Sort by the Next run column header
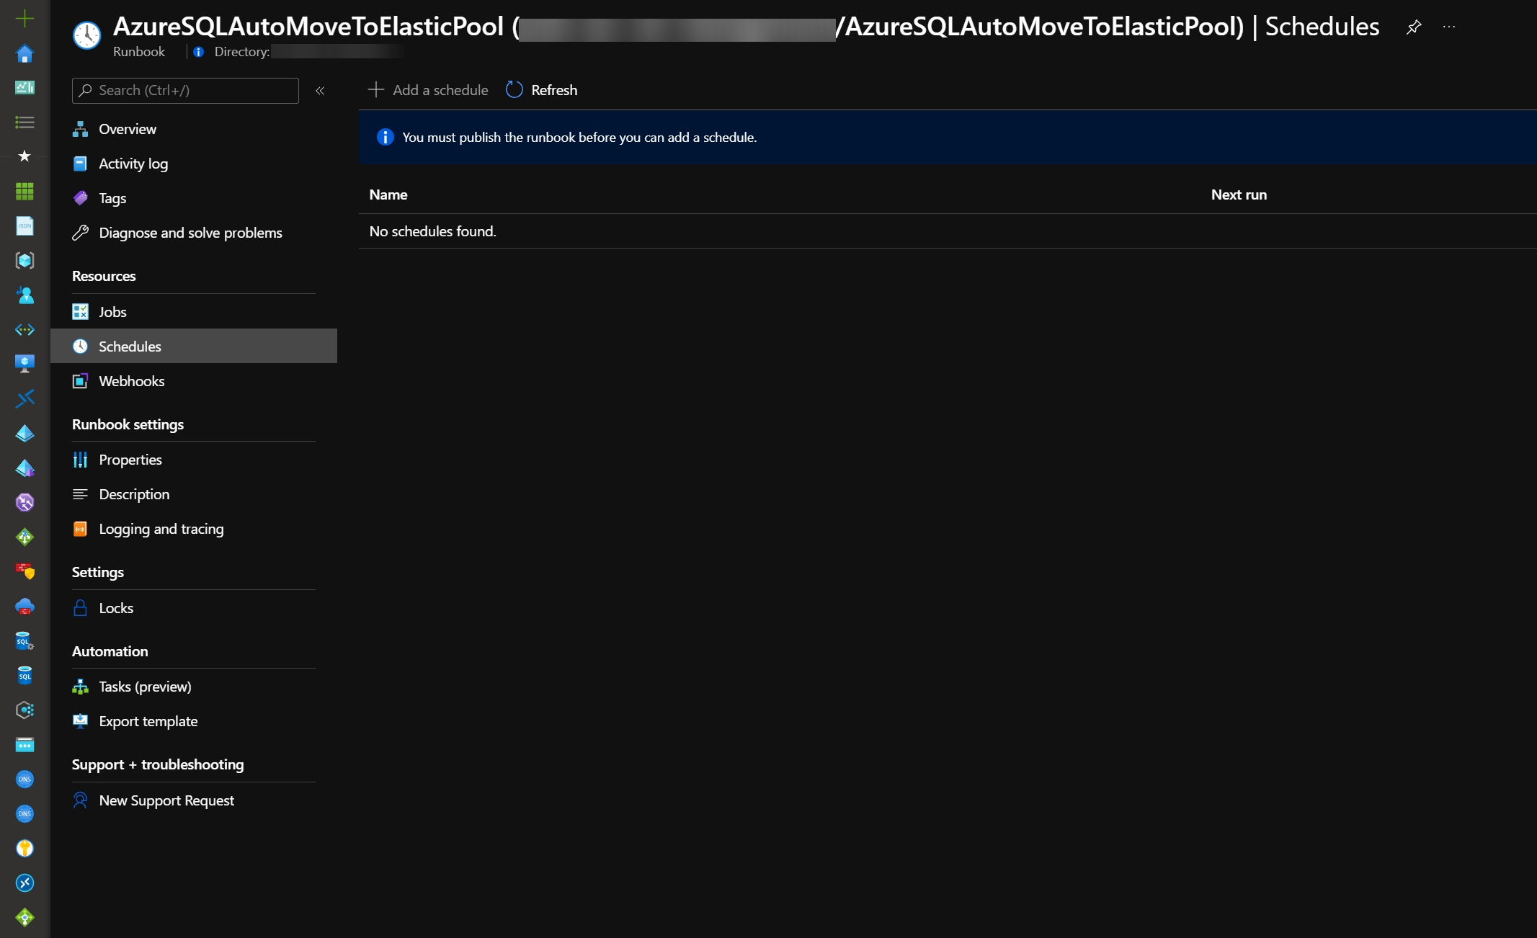 1238,195
